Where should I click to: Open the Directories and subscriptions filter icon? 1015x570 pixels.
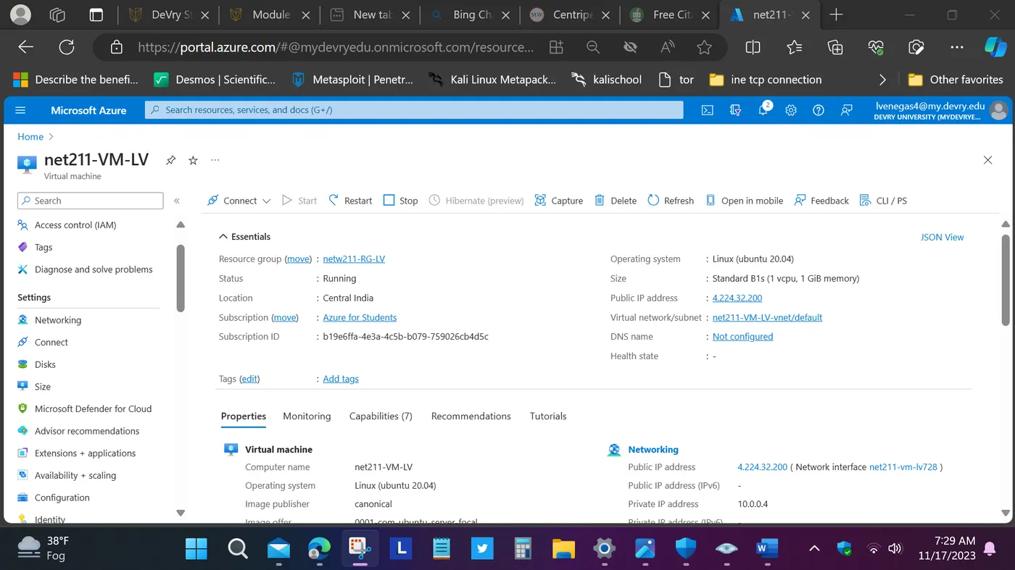click(735, 110)
